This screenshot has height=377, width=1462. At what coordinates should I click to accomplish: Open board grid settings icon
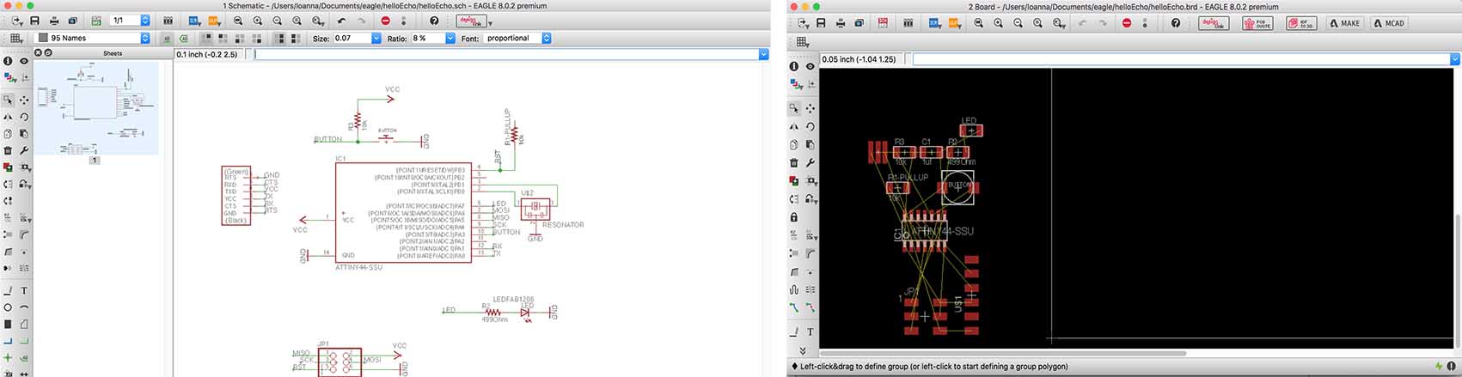(x=803, y=42)
